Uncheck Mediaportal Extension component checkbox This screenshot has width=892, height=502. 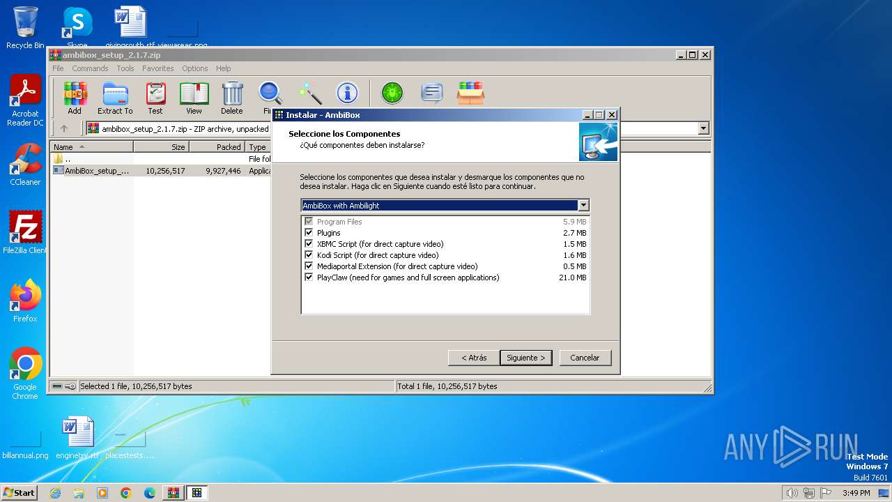coord(309,266)
